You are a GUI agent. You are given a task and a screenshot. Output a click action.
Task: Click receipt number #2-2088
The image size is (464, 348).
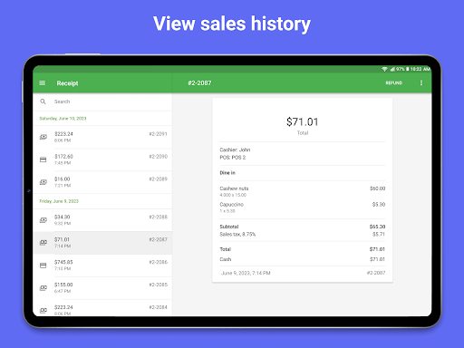[x=158, y=217]
